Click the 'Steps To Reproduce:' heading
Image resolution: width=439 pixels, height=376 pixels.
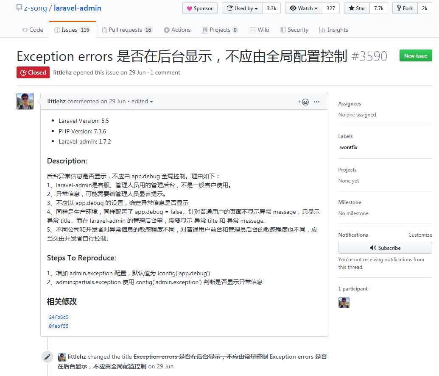81,258
